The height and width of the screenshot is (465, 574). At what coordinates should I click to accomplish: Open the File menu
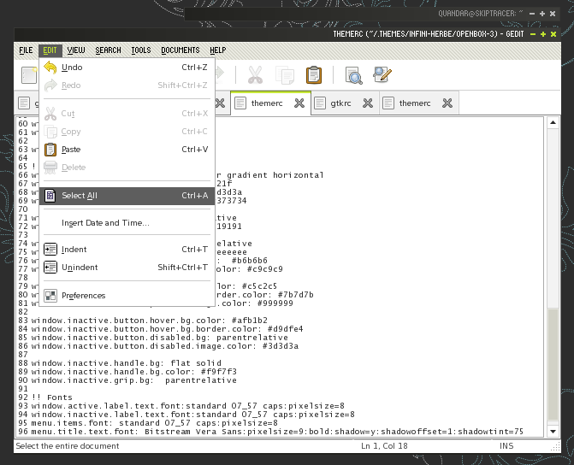[x=26, y=50]
